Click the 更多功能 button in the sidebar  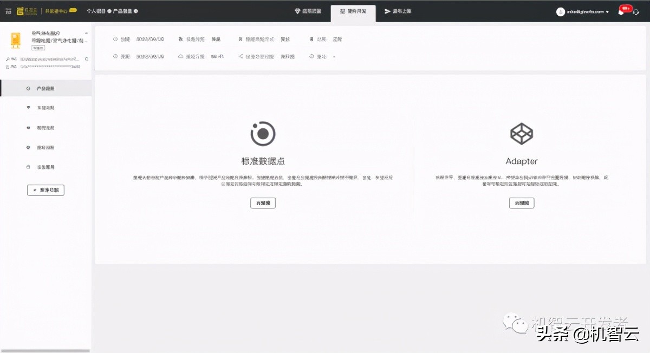[45, 189]
